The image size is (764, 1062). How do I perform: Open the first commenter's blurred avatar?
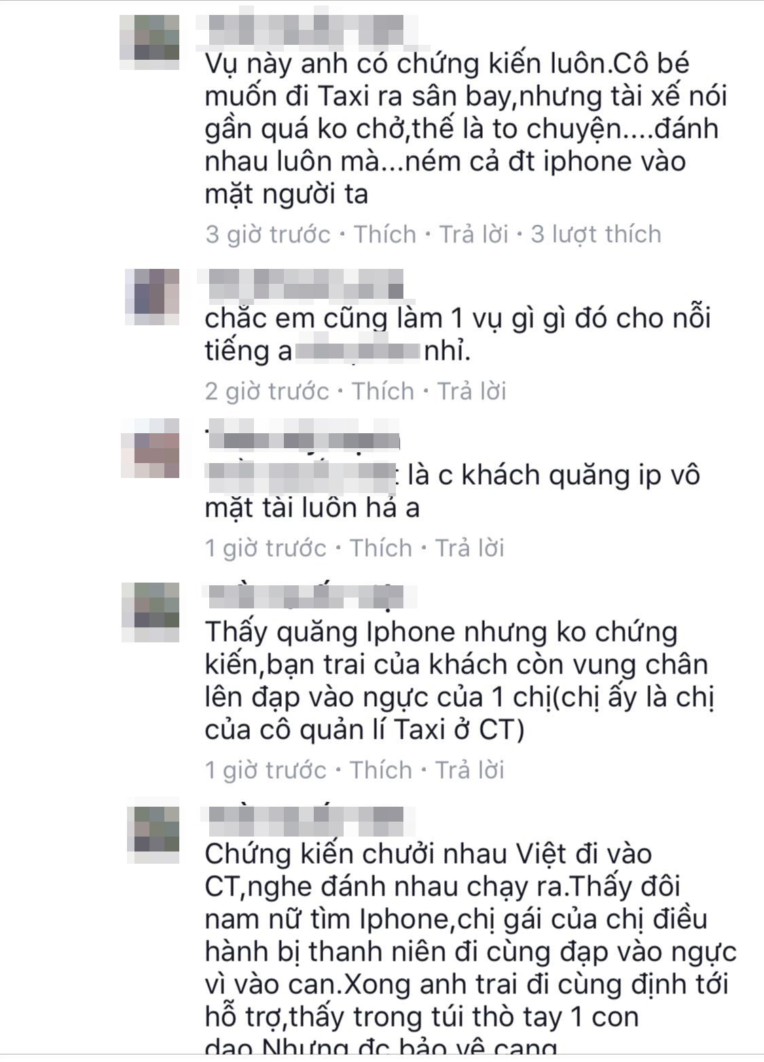pyautogui.click(x=149, y=41)
